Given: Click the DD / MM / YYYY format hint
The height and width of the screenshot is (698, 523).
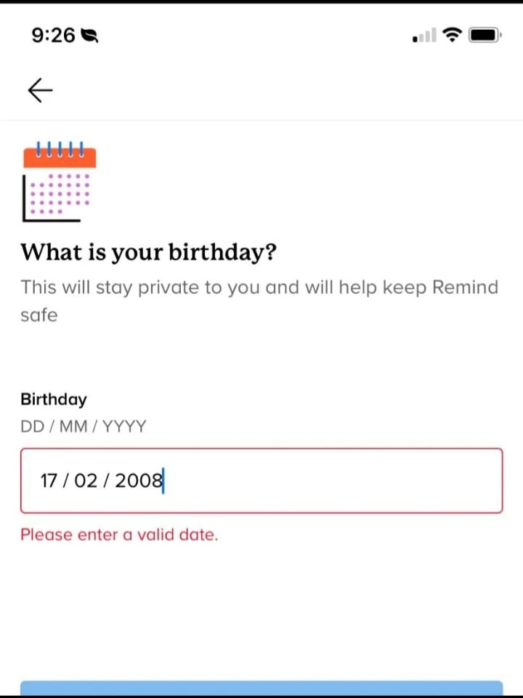Looking at the screenshot, I should 83,426.
